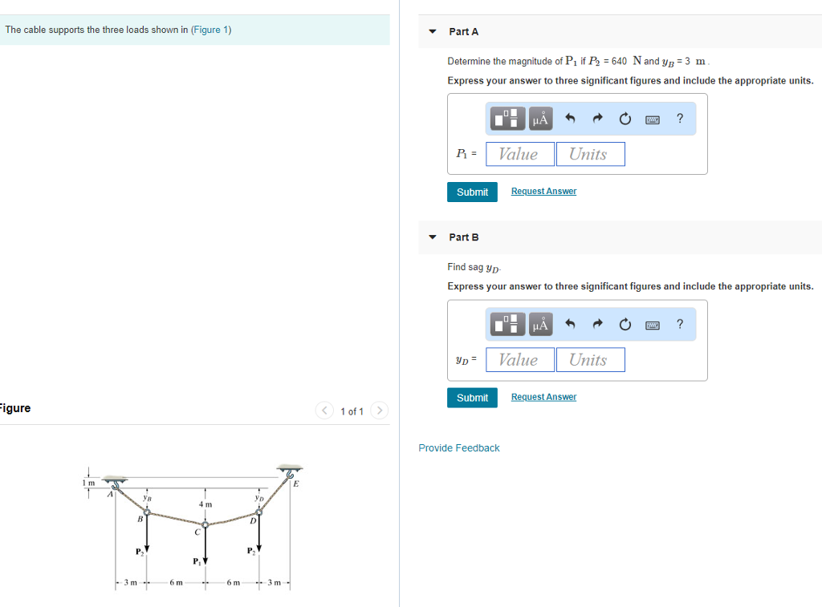822x607 pixels.
Task: Click Request Answer for Part A
Action: pyautogui.click(x=543, y=191)
